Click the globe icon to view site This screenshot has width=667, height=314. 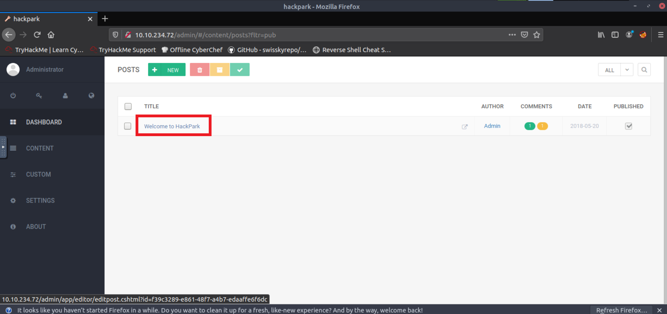pos(91,95)
